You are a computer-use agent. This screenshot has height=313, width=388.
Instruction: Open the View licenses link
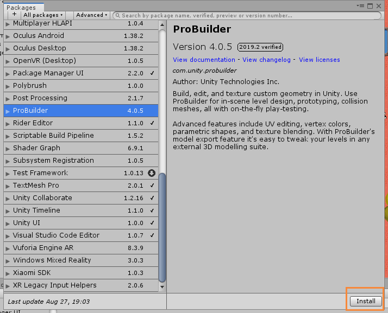click(x=319, y=60)
